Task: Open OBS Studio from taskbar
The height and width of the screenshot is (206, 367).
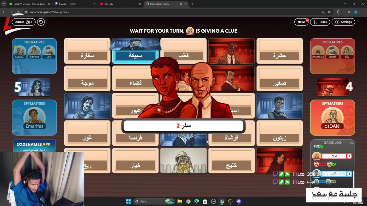Action: click(230, 201)
